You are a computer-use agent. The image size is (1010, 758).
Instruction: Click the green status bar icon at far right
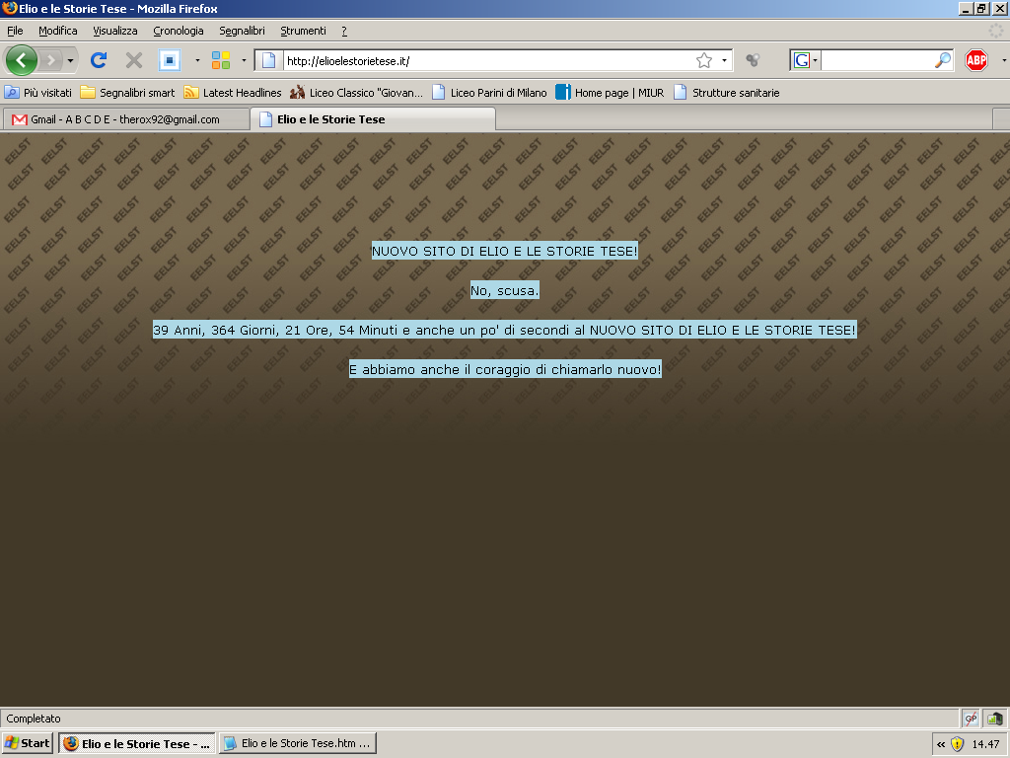995,719
